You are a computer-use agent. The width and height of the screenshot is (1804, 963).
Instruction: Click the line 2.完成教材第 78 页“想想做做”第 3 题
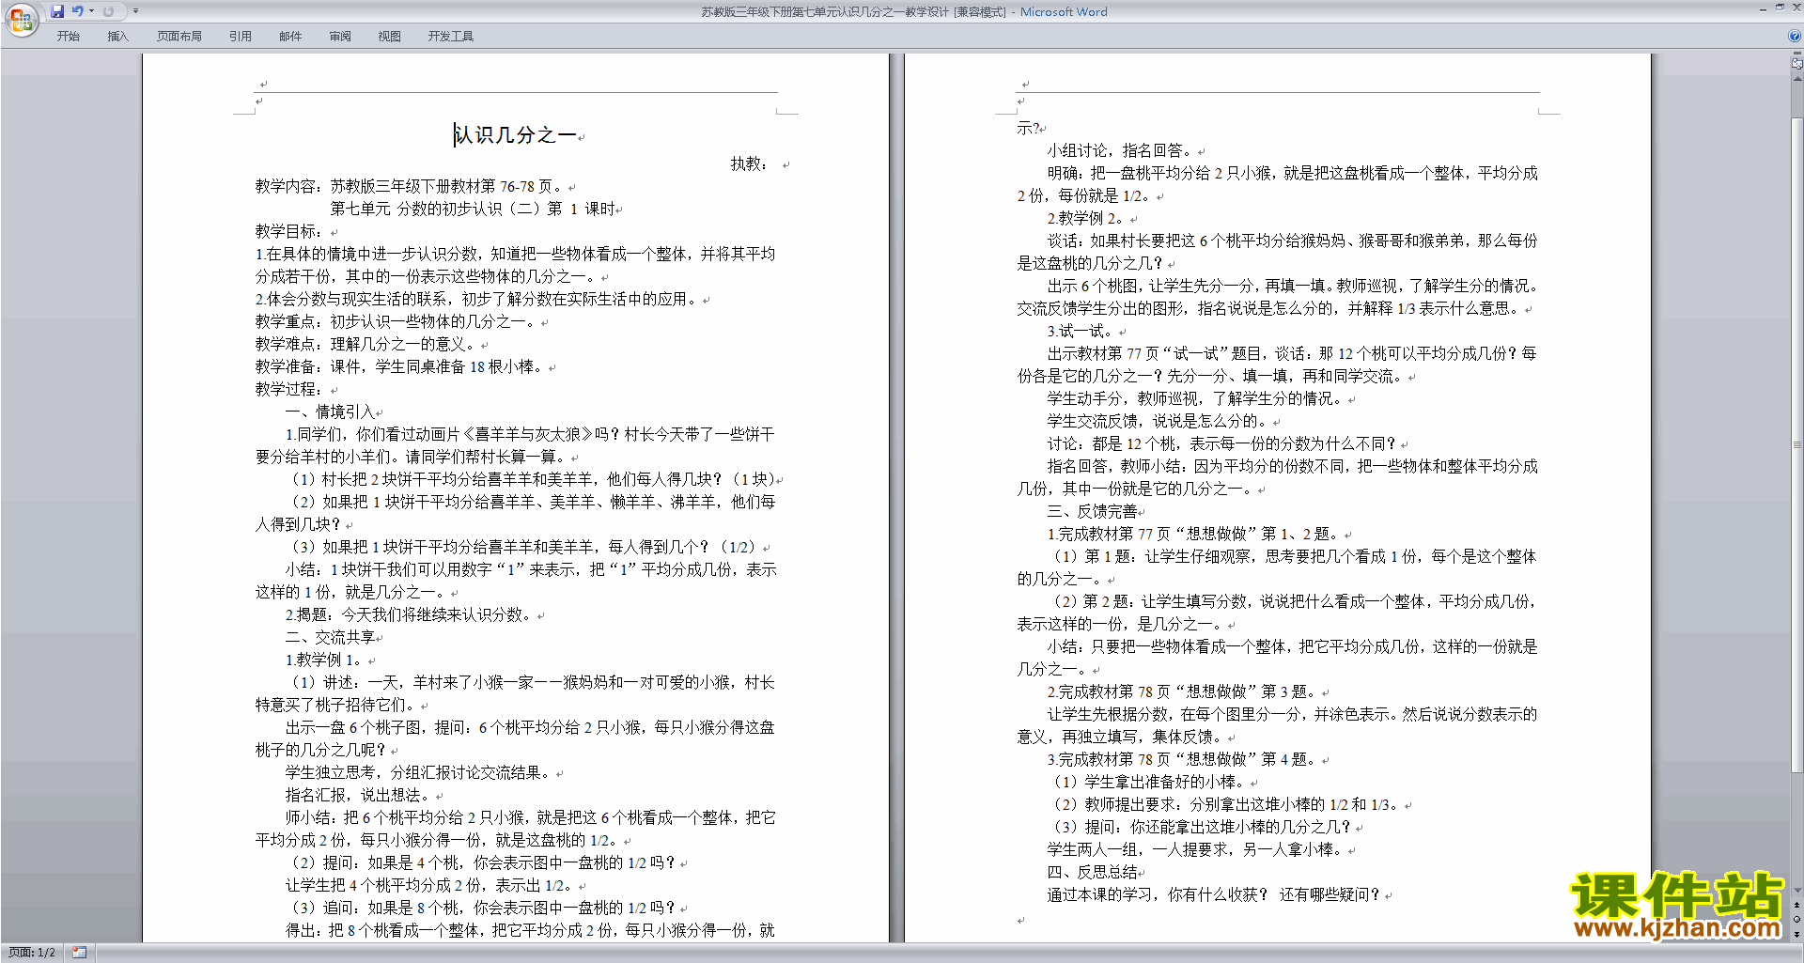tap(1182, 691)
